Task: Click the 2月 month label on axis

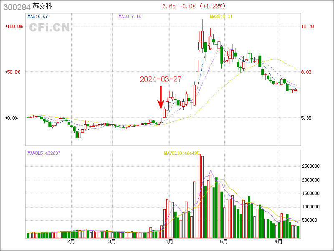Action: pyautogui.click(x=71, y=242)
